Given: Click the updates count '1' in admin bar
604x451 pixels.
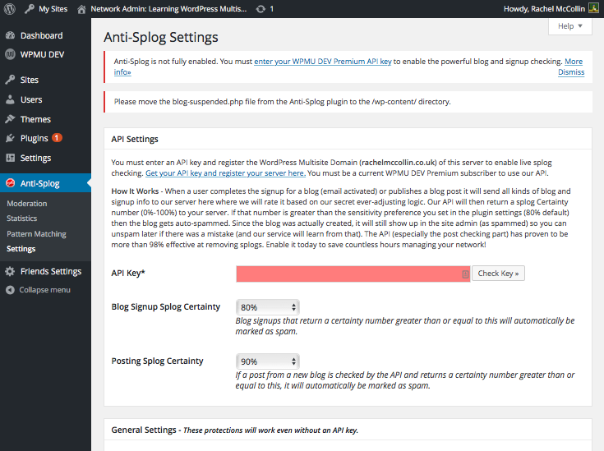Looking at the screenshot, I should click(x=271, y=9).
